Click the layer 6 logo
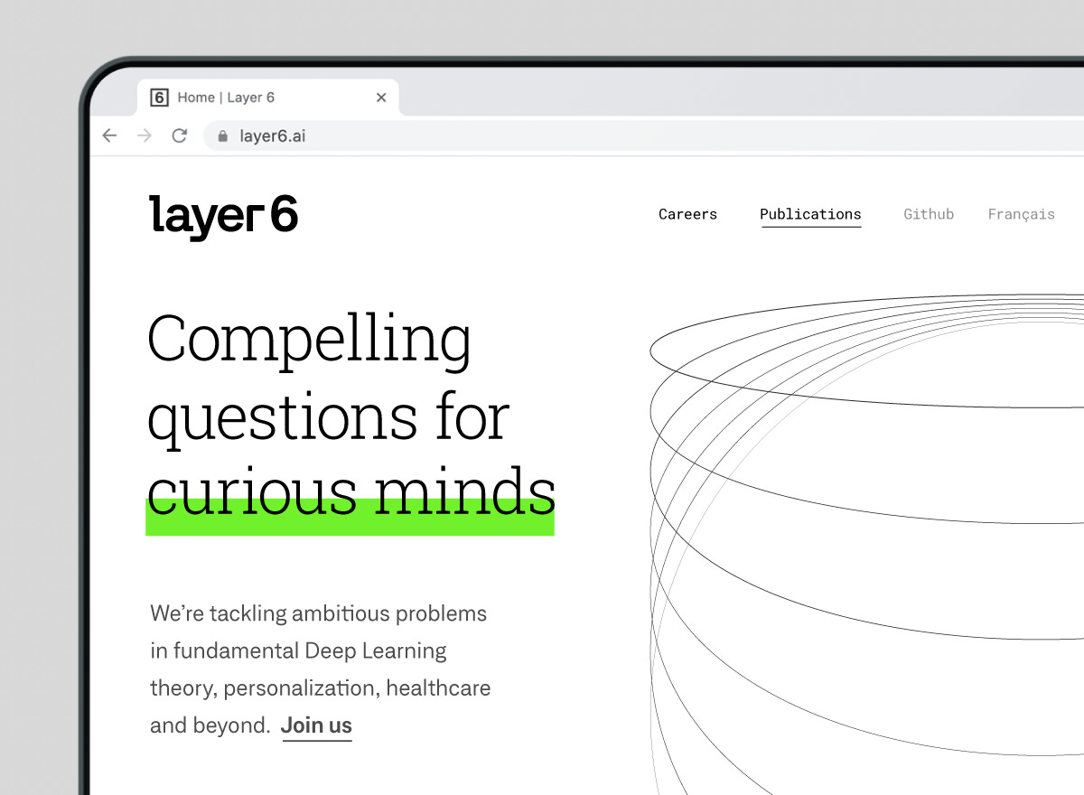Viewport: 1084px width, 795px height. (223, 217)
